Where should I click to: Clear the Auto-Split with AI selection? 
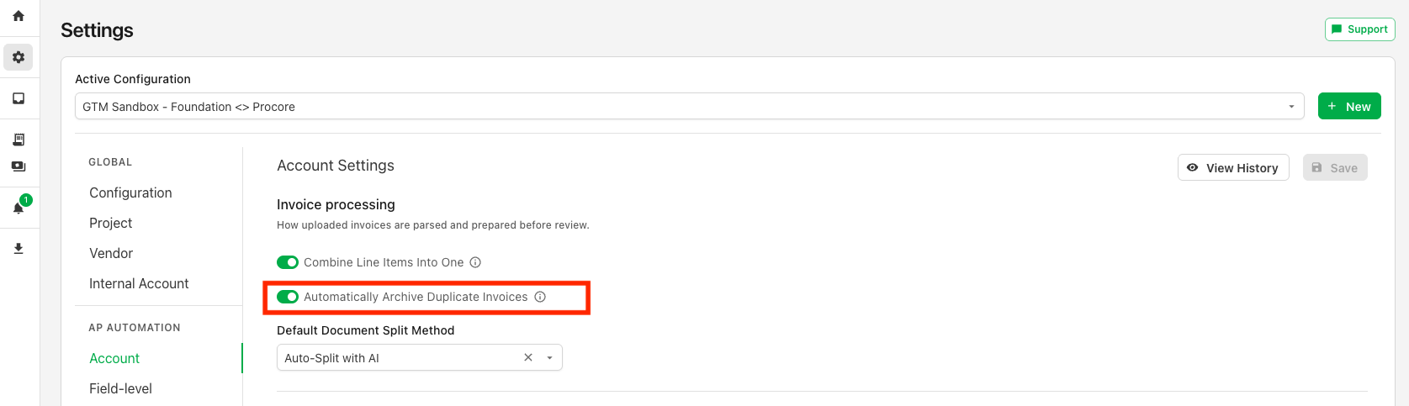tap(528, 357)
